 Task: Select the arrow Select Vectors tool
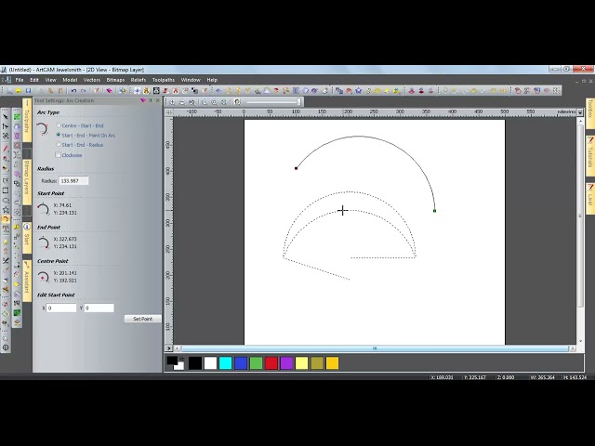6,116
